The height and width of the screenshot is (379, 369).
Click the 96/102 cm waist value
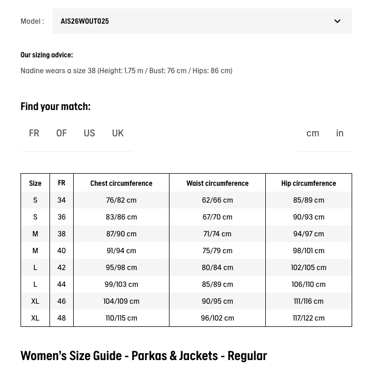pos(217,318)
